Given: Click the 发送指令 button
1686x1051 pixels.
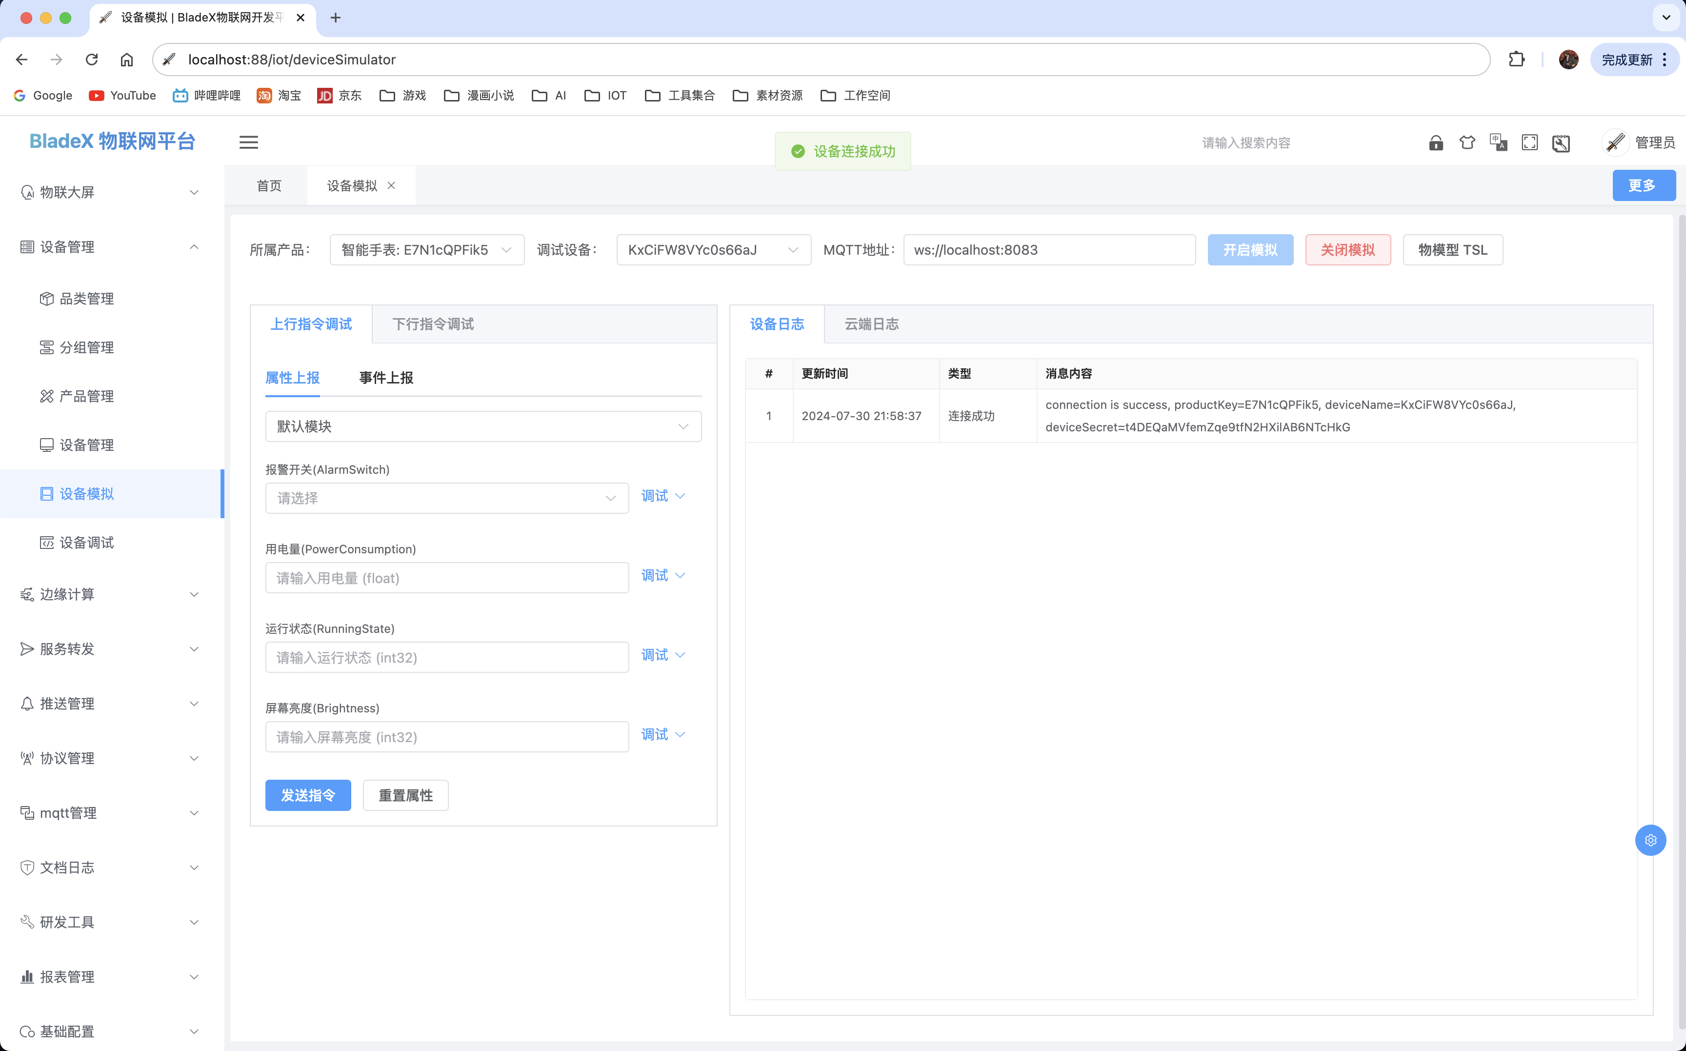Looking at the screenshot, I should coord(308,795).
